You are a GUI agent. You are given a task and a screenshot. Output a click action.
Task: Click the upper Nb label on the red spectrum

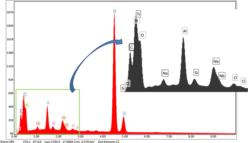pos(64,118)
